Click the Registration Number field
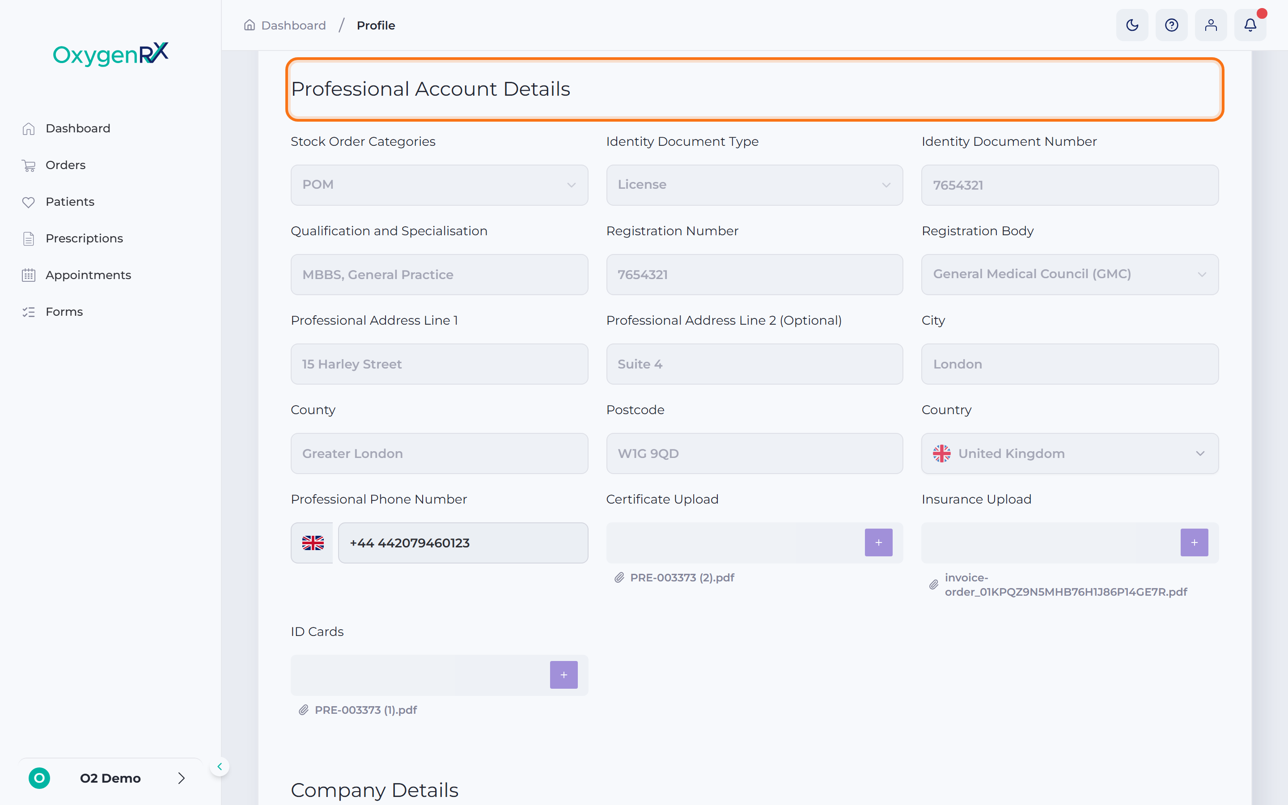This screenshot has width=1288, height=805. pyautogui.click(x=754, y=274)
